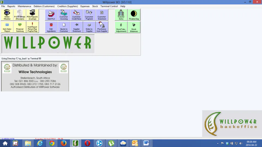Open the Online Monitor tool
Screen dimensions: 262x147
pos(7,15)
